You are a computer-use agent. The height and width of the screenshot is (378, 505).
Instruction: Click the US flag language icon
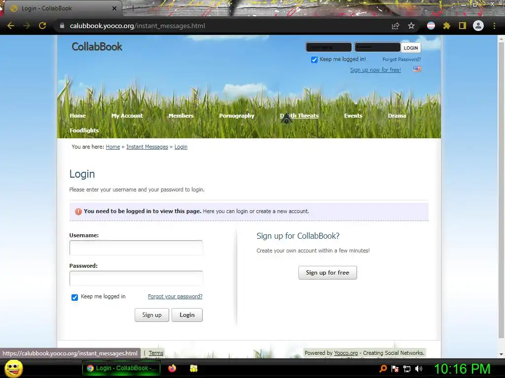point(417,69)
